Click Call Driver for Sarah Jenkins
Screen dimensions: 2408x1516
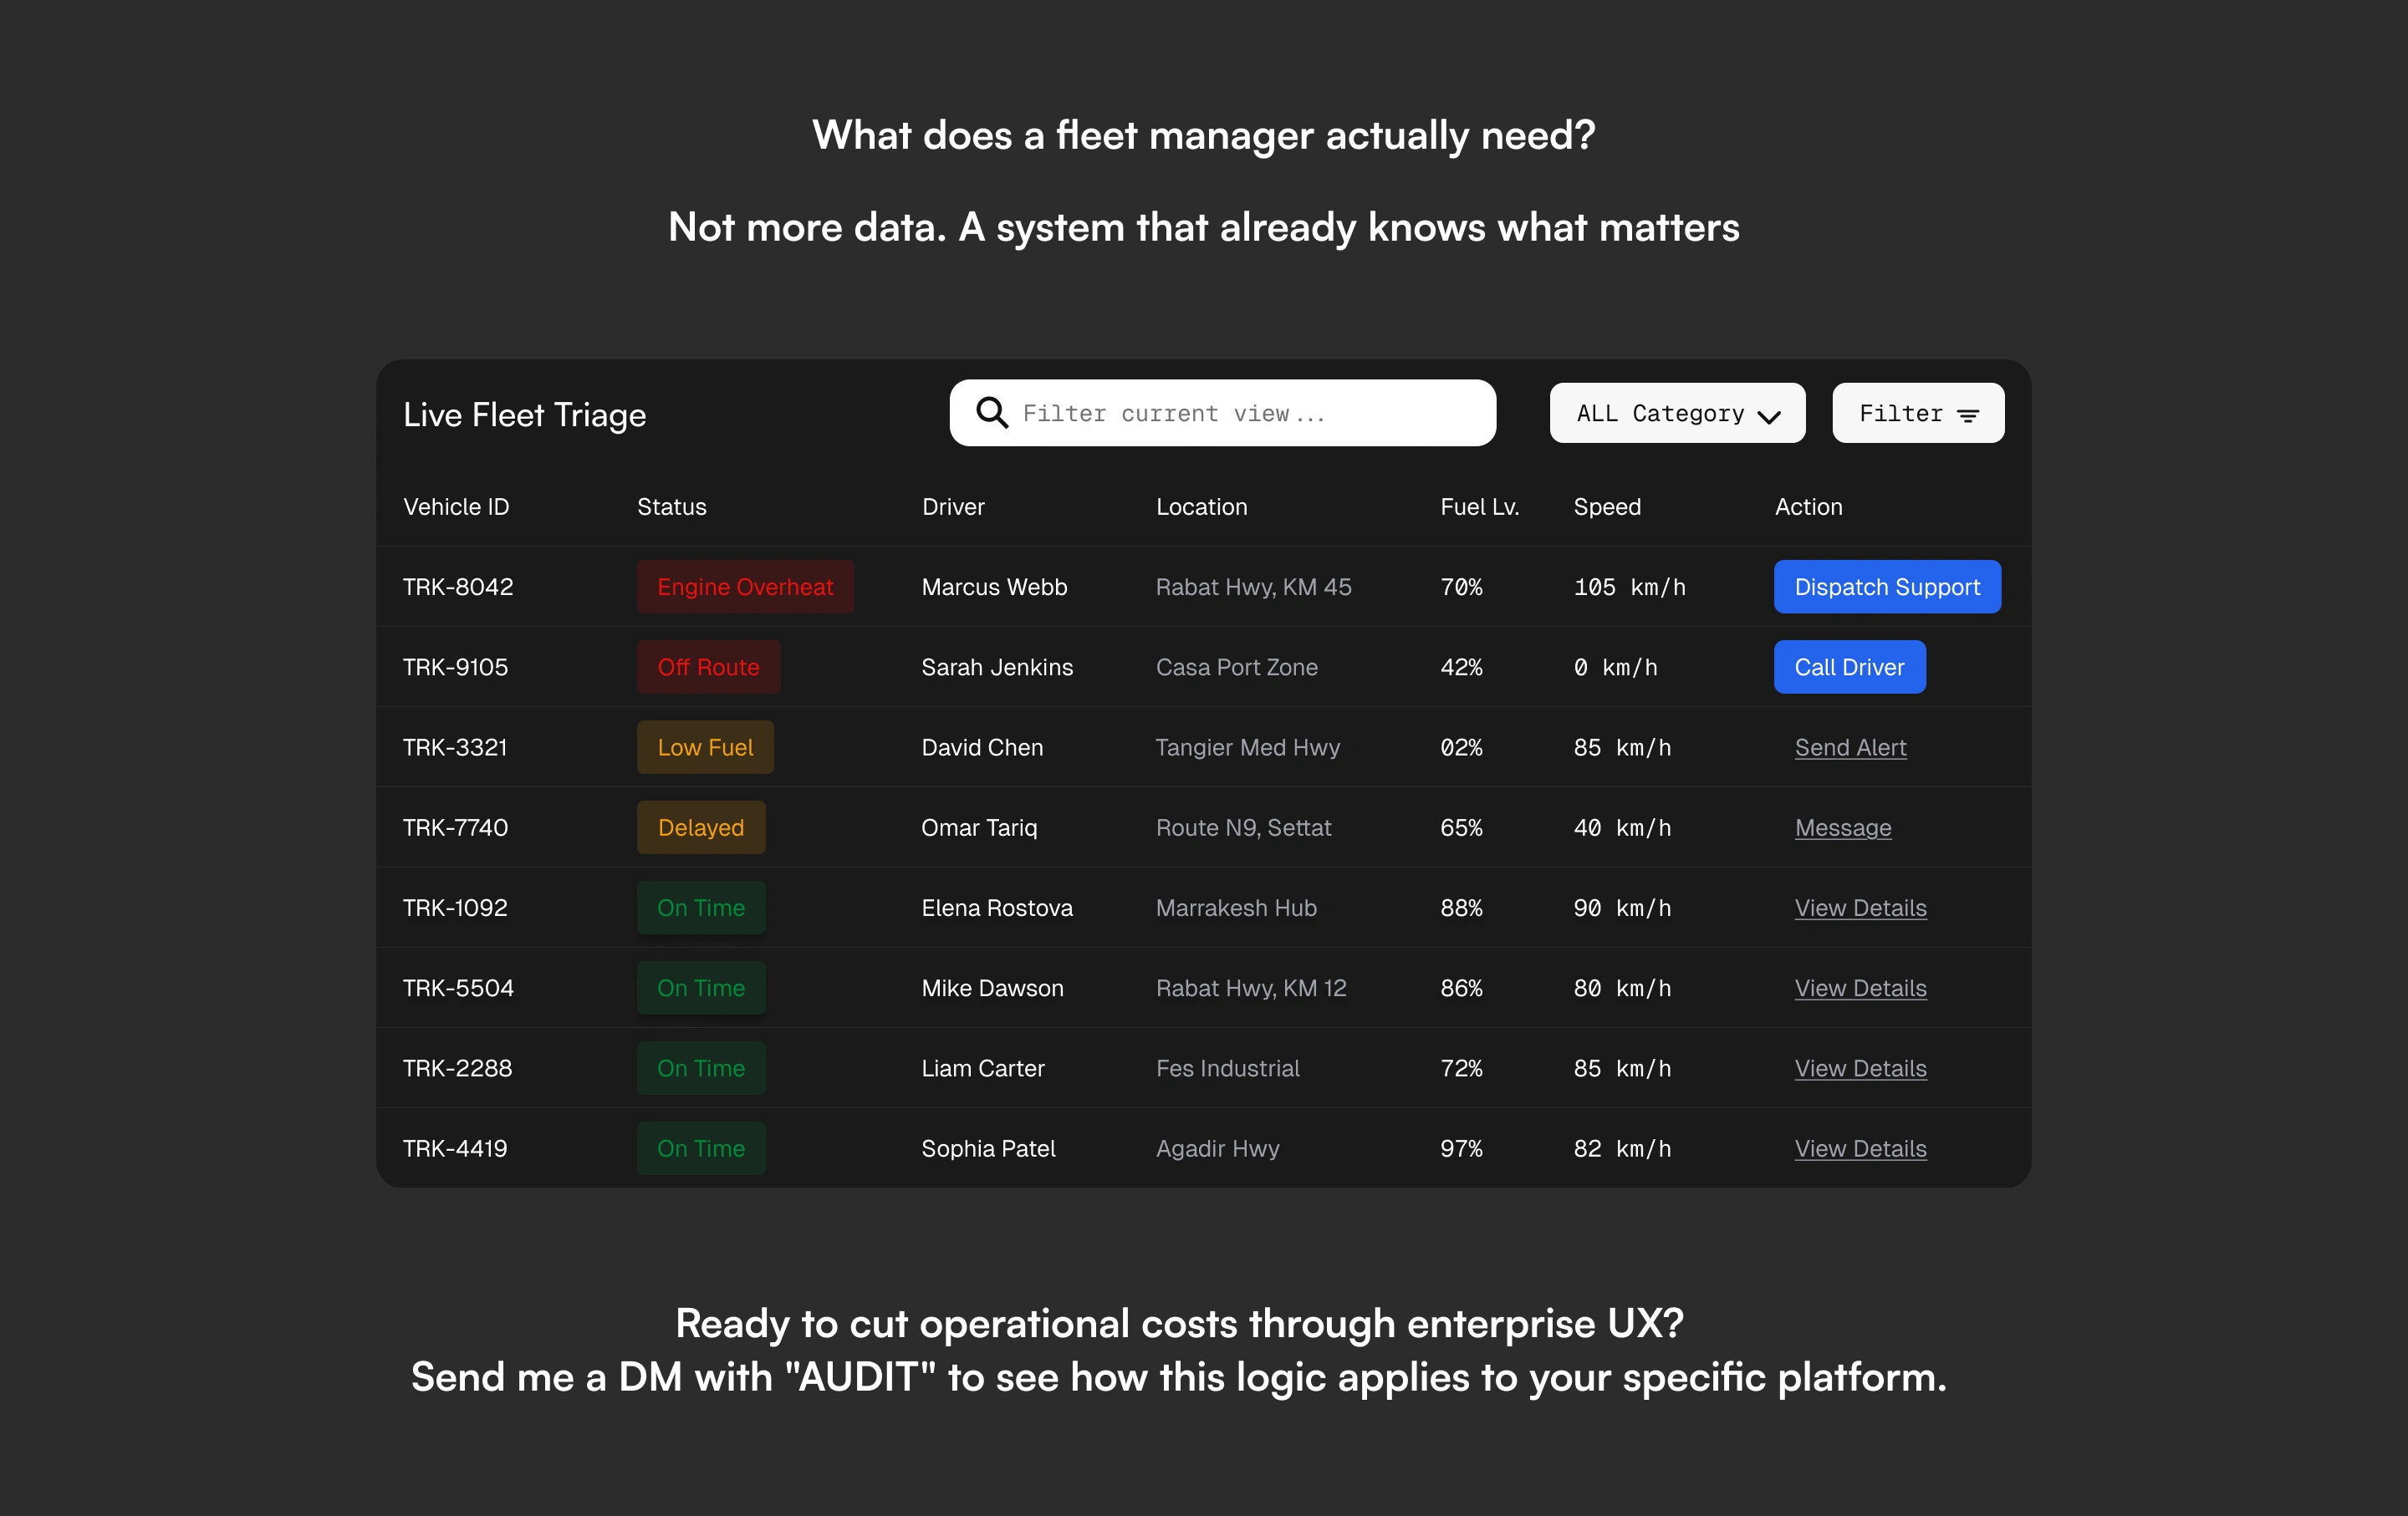1848,667
